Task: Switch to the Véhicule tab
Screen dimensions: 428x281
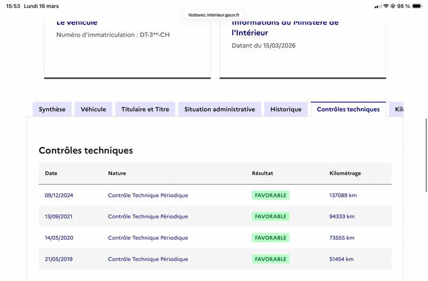Action: point(93,109)
